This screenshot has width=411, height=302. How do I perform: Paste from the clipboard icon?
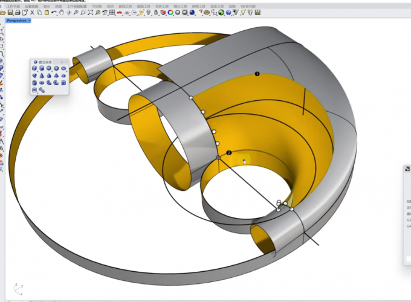click(x=47, y=13)
